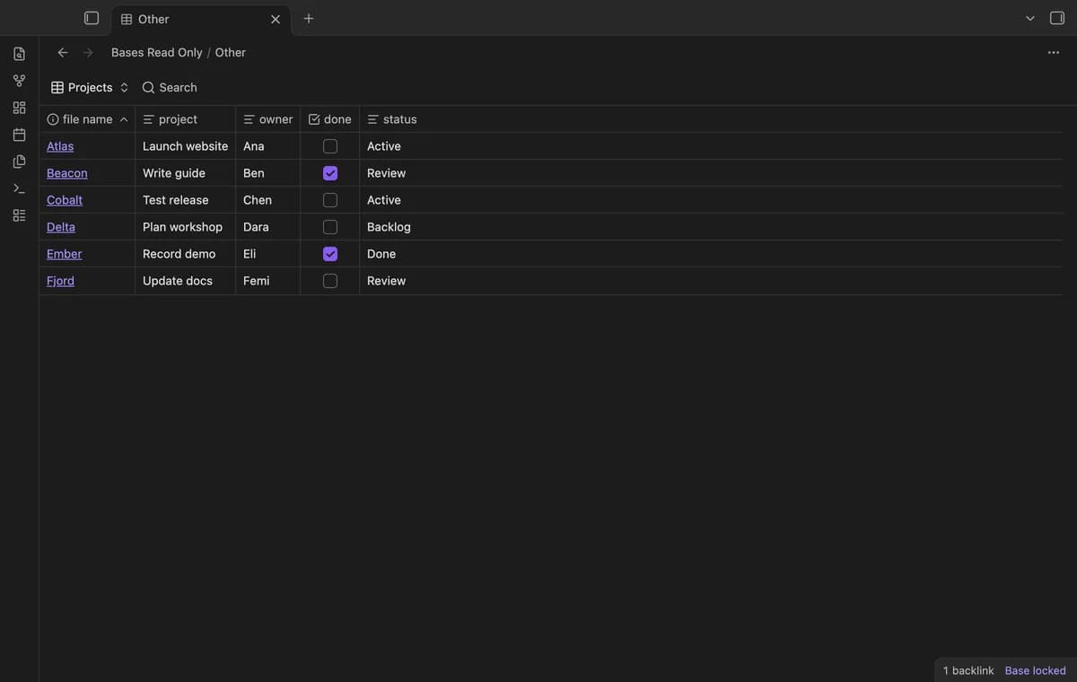
Task: Navigate back with left arrow
Action: coord(63,52)
